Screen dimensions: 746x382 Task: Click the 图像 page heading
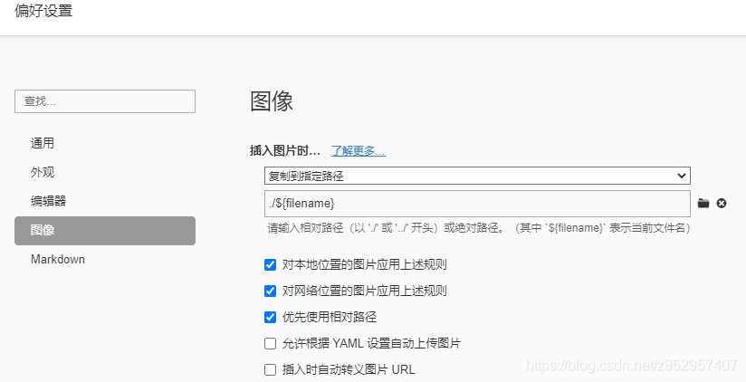tap(272, 101)
